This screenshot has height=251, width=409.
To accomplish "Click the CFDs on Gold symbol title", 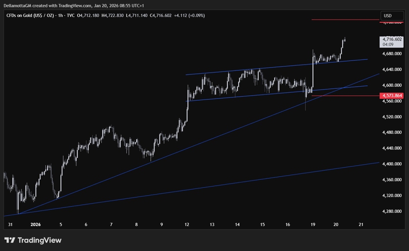I will pos(30,15).
